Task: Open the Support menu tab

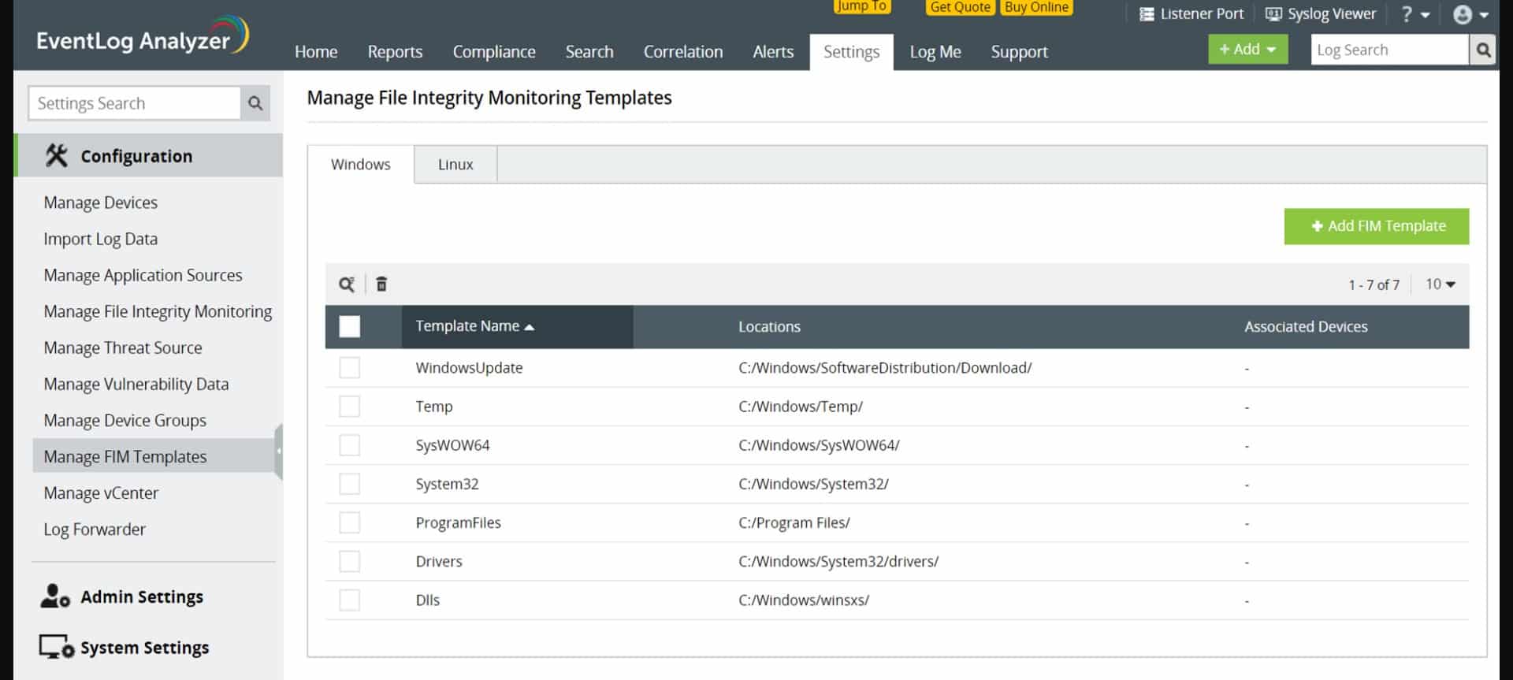Action: click(1020, 51)
